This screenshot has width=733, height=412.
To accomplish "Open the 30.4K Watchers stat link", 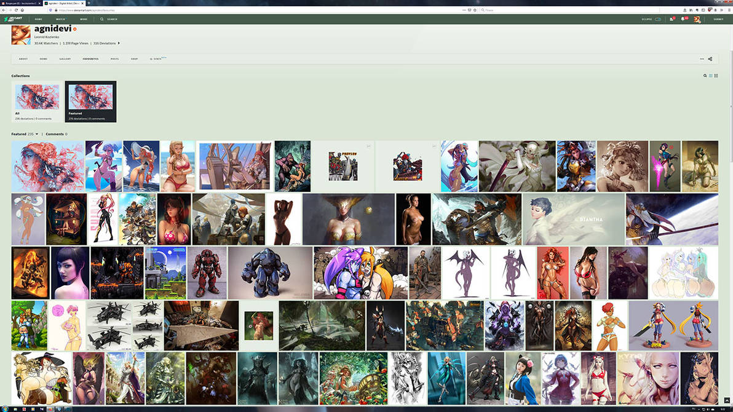I will point(46,43).
